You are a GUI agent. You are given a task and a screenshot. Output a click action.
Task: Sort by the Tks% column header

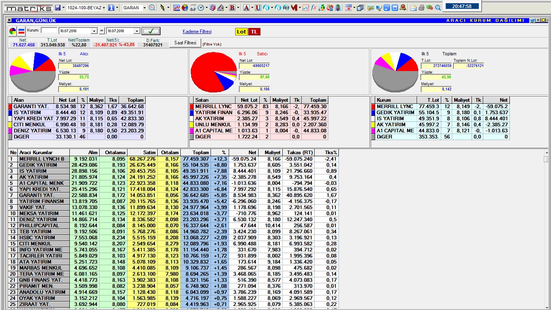click(326, 153)
